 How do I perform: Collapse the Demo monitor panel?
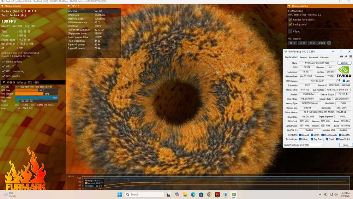pos(3,6)
